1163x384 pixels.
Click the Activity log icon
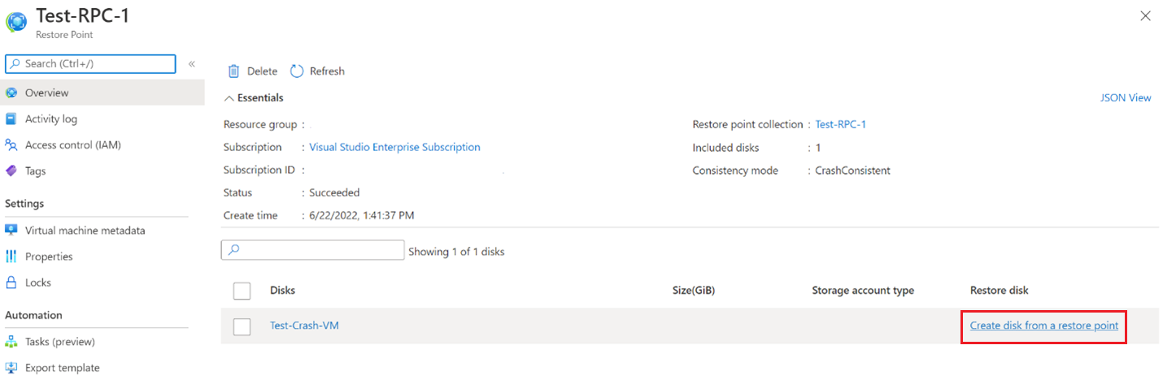click(11, 119)
